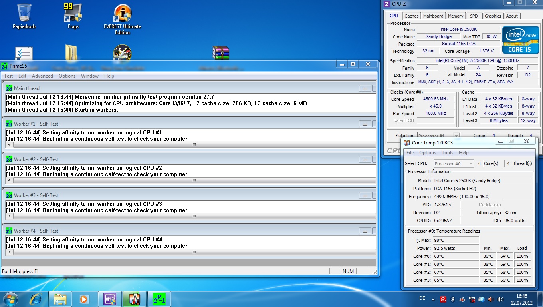
Task: Open Prime95 Test menu
Action: tap(8, 76)
